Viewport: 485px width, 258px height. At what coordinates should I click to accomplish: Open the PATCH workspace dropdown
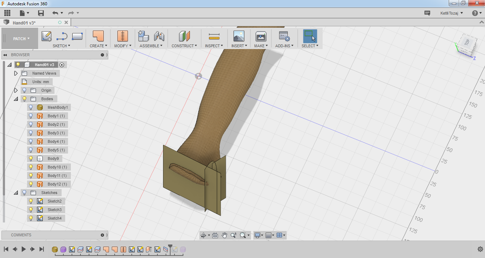coord(21,39)
